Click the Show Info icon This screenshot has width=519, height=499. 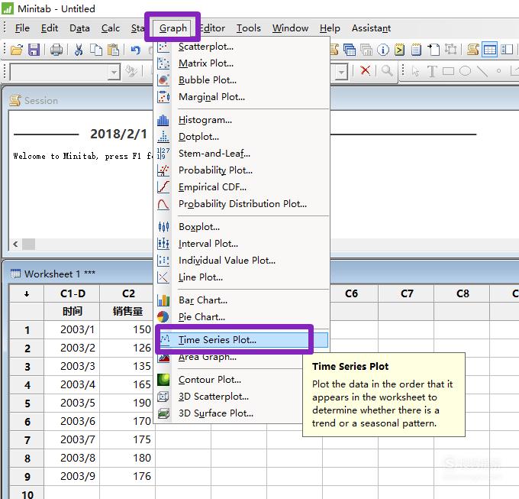point(383,50)
